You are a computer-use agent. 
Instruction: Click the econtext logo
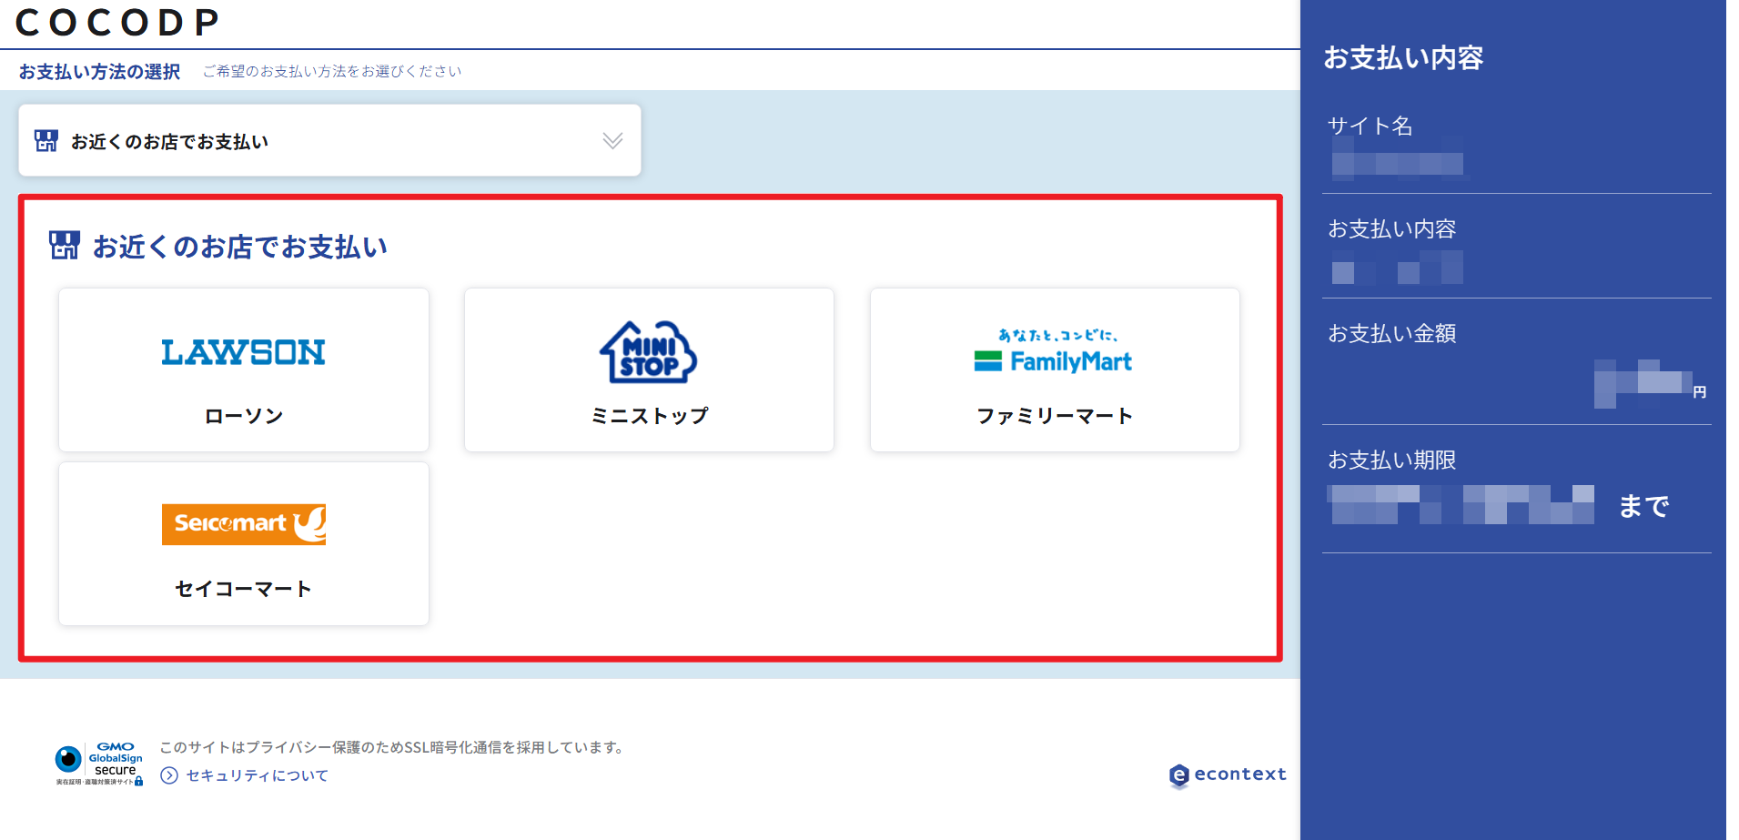[1228, 774]
